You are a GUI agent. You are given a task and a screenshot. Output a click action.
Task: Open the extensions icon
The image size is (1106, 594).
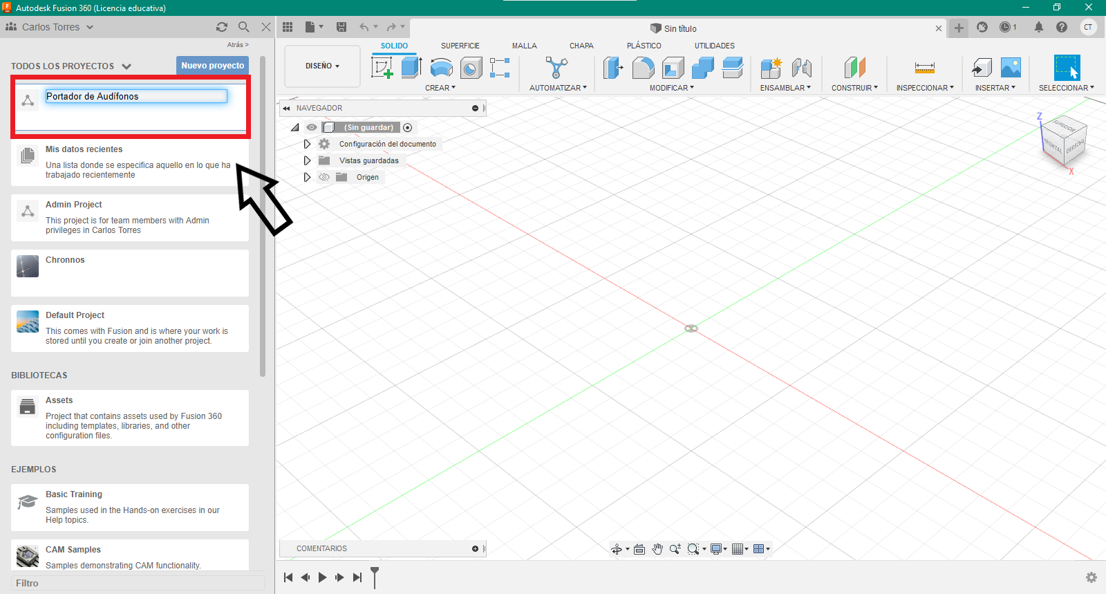point(982,27)
